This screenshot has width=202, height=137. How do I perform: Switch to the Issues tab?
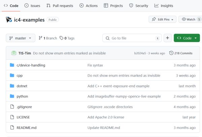click(32, 6)
